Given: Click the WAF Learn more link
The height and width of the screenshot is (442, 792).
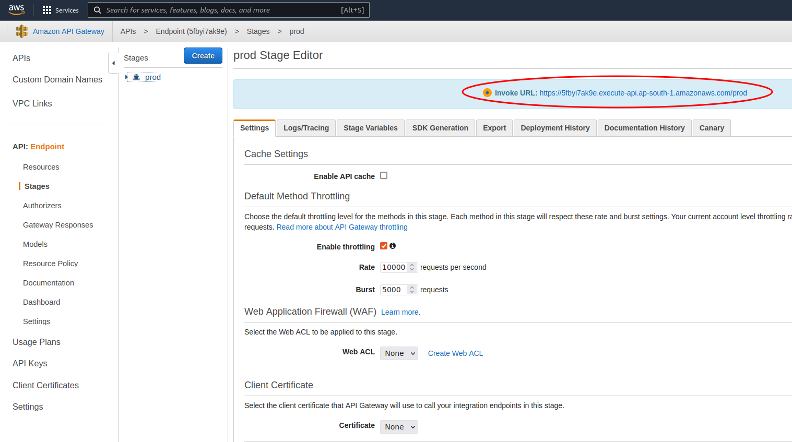Looking at the screenshot, I should 400,312.
